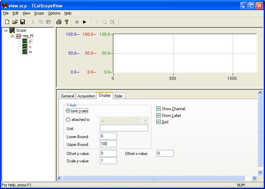
Task: Select the blue w channel label
Action: click(30, 52)
